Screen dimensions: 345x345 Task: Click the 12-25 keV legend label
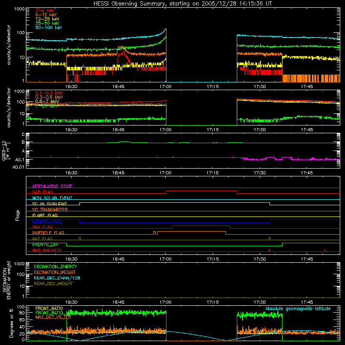point(47,19)
